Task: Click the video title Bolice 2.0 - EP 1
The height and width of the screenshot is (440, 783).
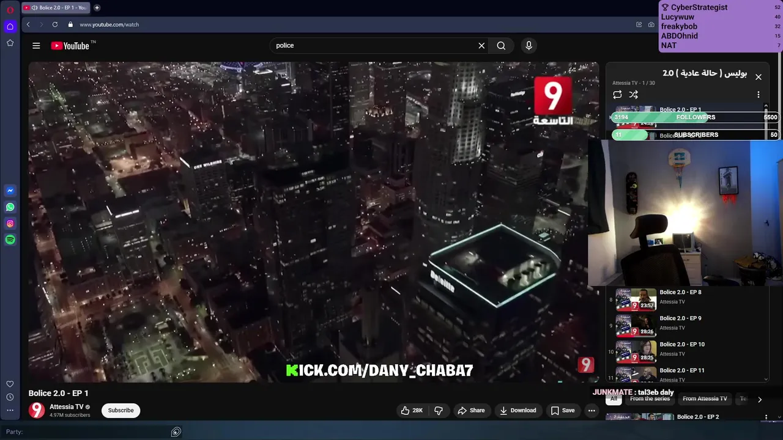Action: (59, 393)
